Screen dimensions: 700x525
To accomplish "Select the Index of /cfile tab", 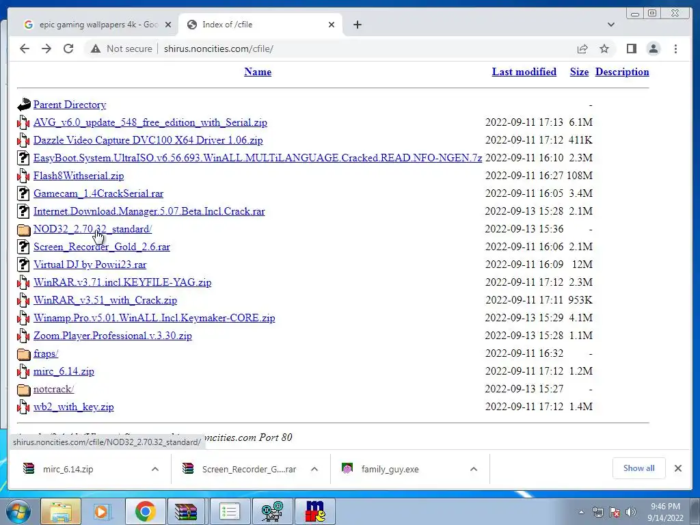I will (260, 25).
